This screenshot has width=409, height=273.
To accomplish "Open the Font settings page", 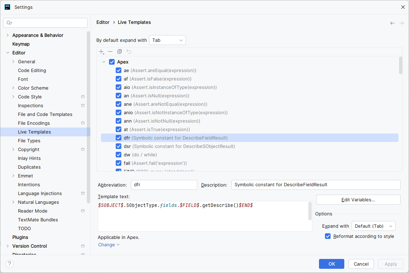I will coord(23,79).
